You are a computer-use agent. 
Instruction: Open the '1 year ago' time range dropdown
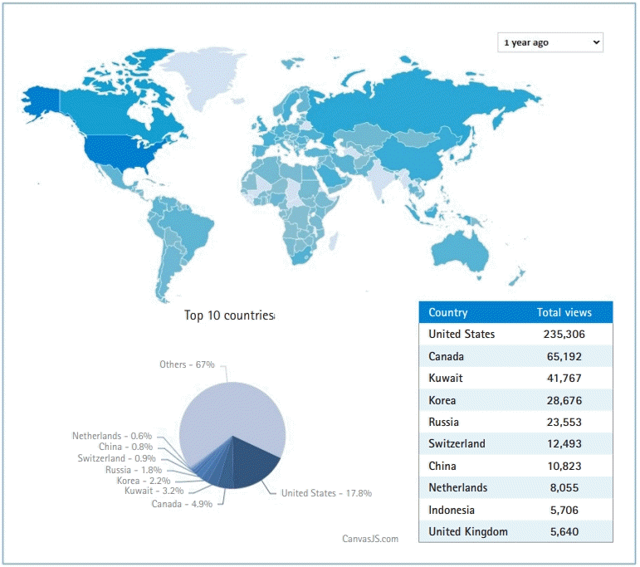pos(550,42)
